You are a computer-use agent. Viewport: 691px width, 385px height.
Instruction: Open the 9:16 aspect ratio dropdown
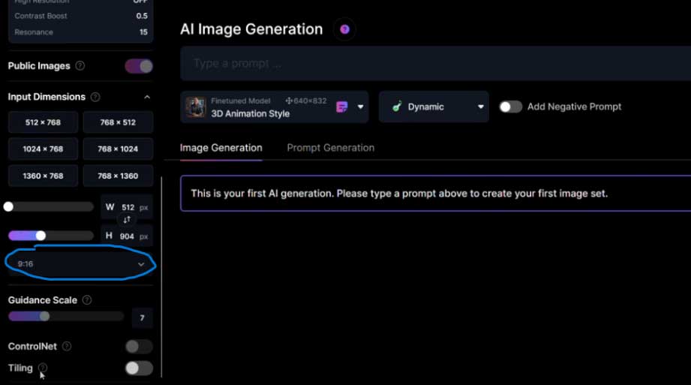click(80, 264)
